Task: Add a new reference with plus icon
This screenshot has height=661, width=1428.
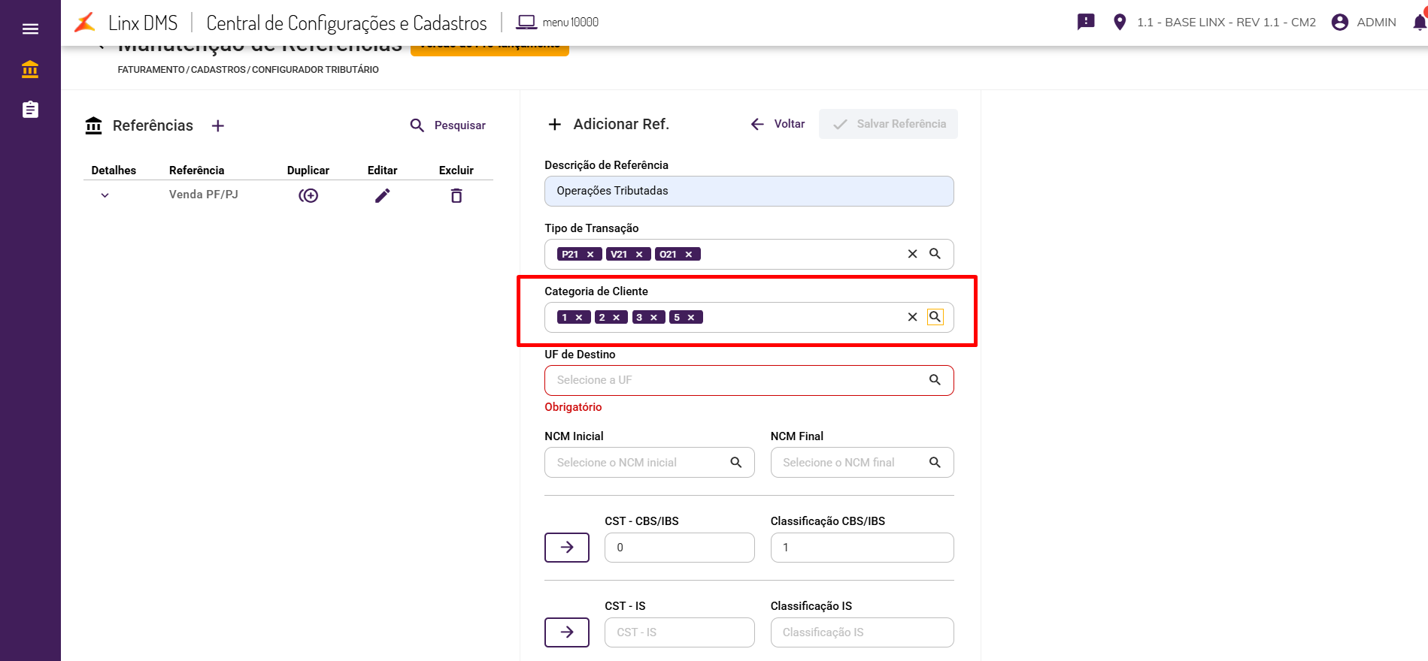Action: pos(218,125)
